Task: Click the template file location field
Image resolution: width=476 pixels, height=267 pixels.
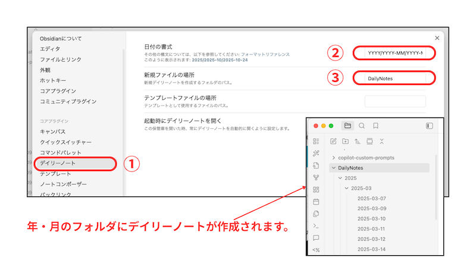Action: click(x=395, y=101)
